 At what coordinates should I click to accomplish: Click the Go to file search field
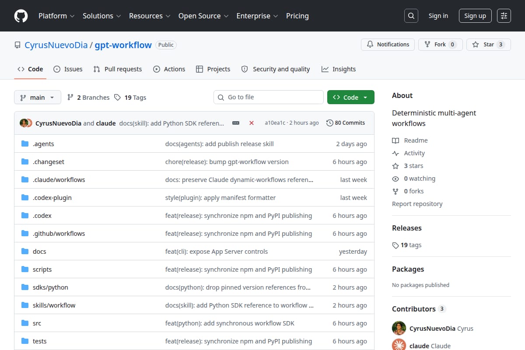269,97
